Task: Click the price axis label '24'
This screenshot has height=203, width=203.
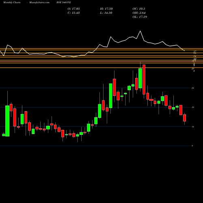Action: tap(193, 88)
